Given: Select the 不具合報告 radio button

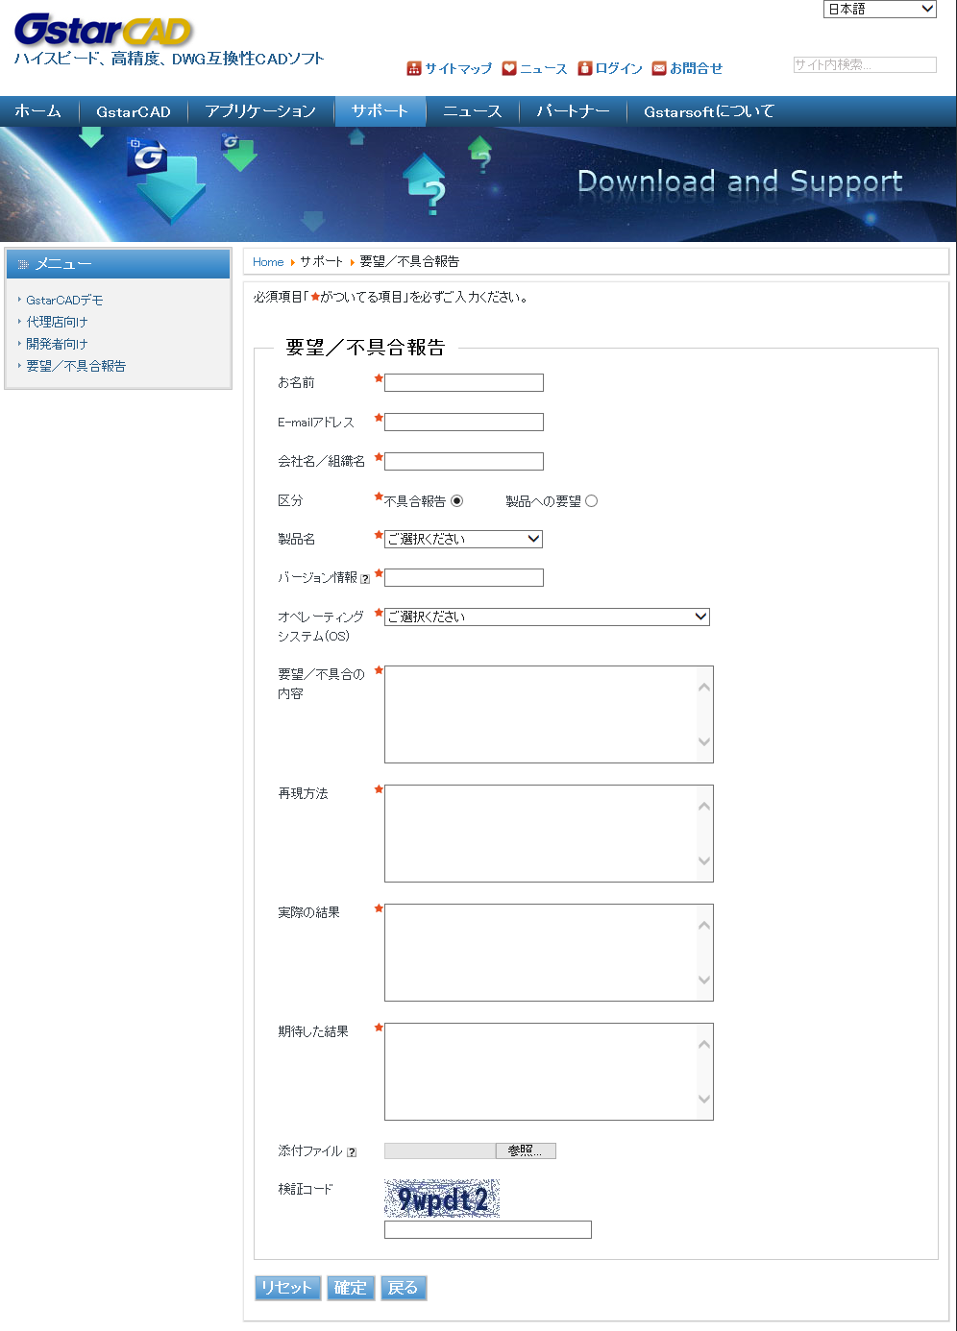Looking at the screenshot, I should [x=456, y=501].
